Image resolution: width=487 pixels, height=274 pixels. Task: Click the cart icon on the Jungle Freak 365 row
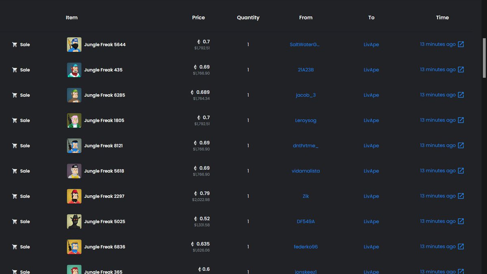pos(15,272)
